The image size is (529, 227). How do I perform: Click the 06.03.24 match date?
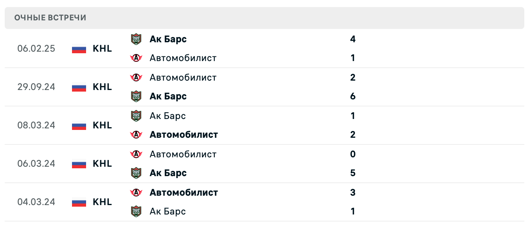[36, 164]
